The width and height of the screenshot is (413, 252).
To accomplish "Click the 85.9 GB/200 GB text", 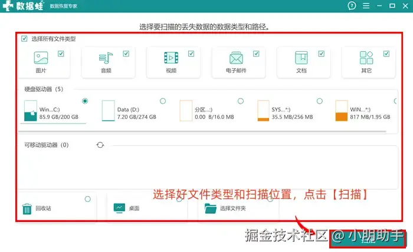I will click(59, 117).
